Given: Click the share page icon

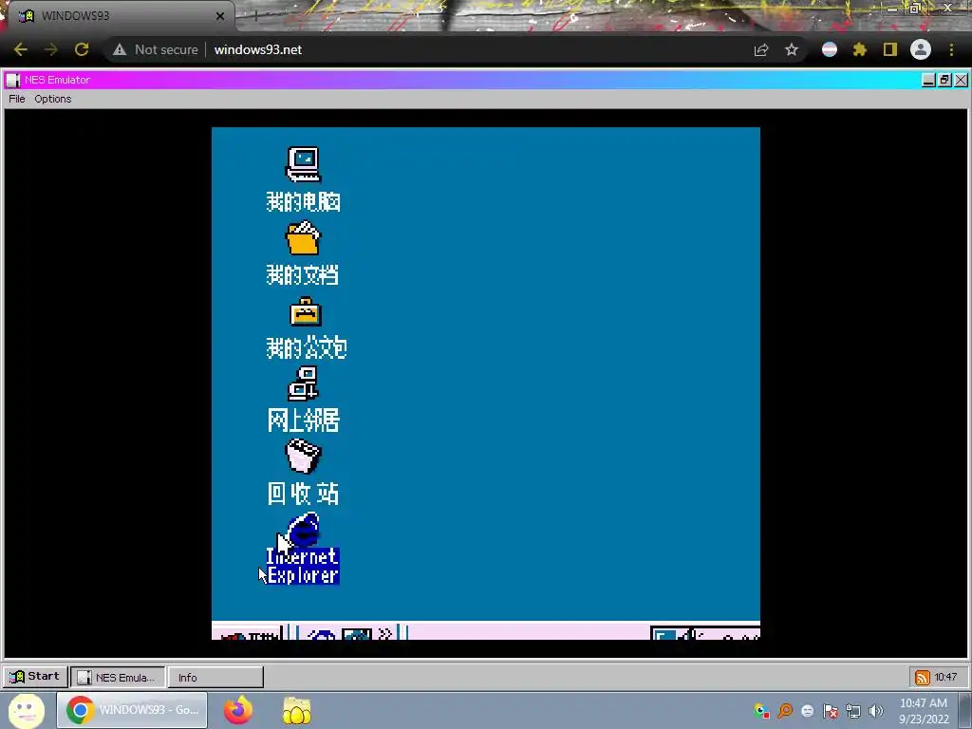Looking at the screenshot, I should (x=761, y=50).
